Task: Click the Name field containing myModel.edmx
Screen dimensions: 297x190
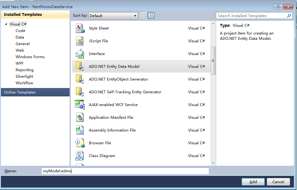Action: pos(125,171)
